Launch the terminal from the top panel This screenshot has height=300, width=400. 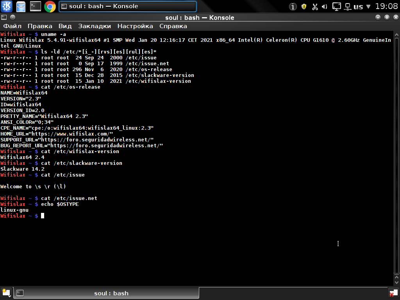[x=35, y=6]
